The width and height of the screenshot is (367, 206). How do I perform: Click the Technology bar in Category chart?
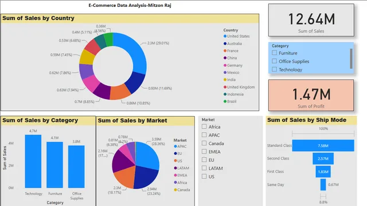[x=33, y=161]
